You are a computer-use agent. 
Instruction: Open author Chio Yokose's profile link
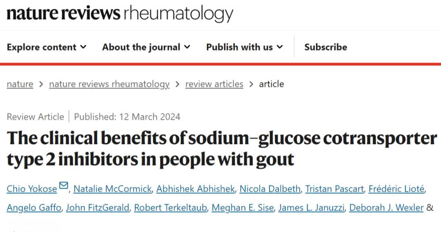32,189
